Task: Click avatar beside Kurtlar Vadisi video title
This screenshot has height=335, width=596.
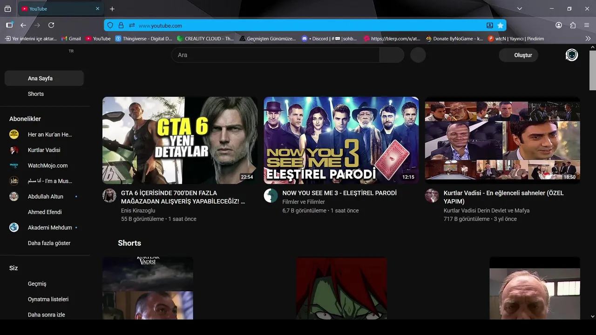Action: 432,195
